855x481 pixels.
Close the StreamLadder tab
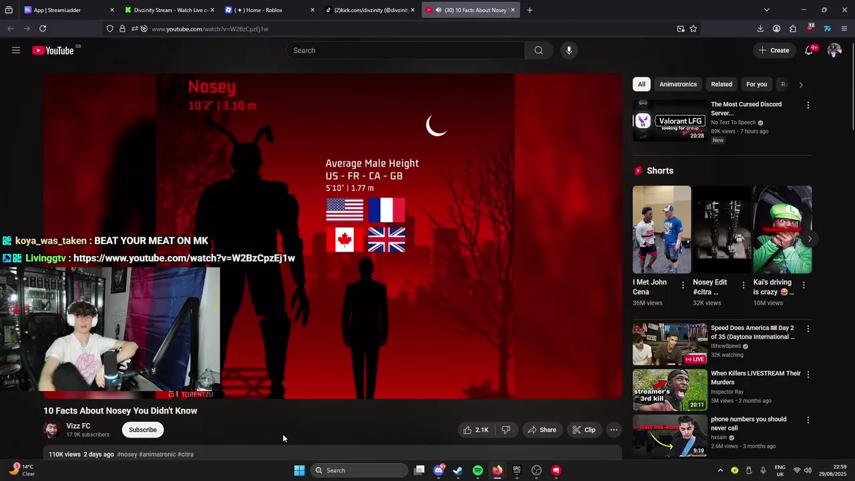(x=112, y=10)
